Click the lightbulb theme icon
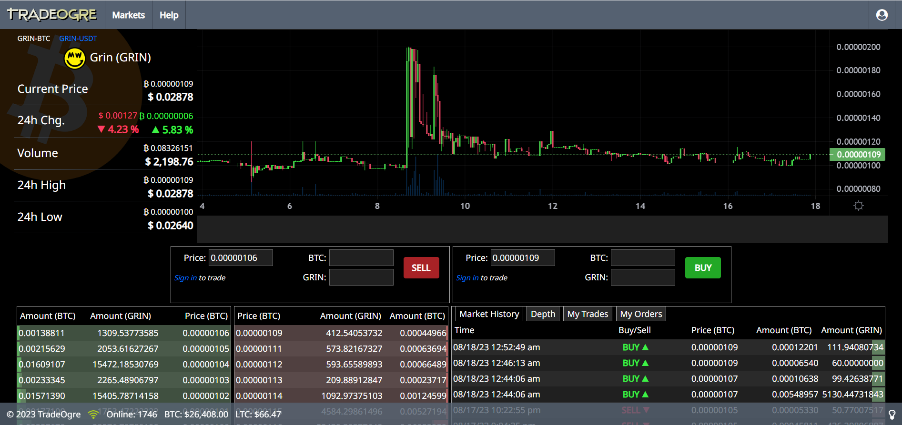The height and width of the screenshot is (425, 902). [x=892, y=415]
